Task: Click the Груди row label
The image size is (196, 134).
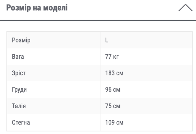Action: 19,90
